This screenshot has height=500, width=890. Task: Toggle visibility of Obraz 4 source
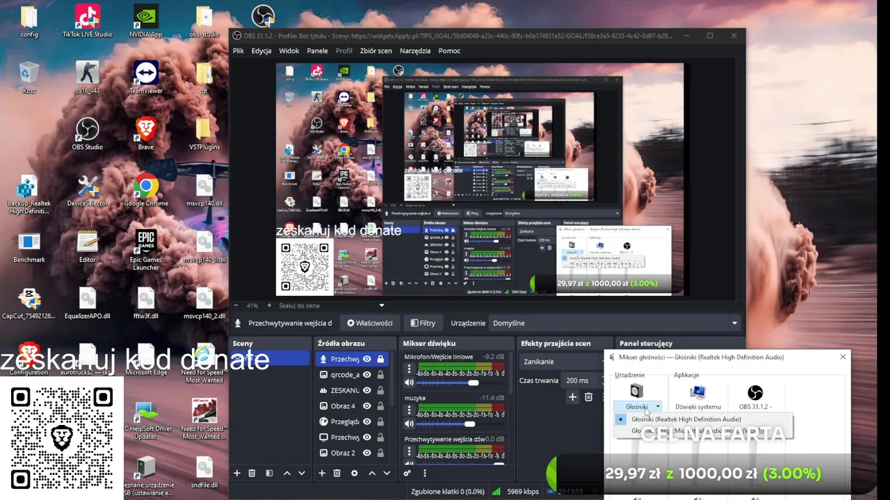click(x=366, y=406)
